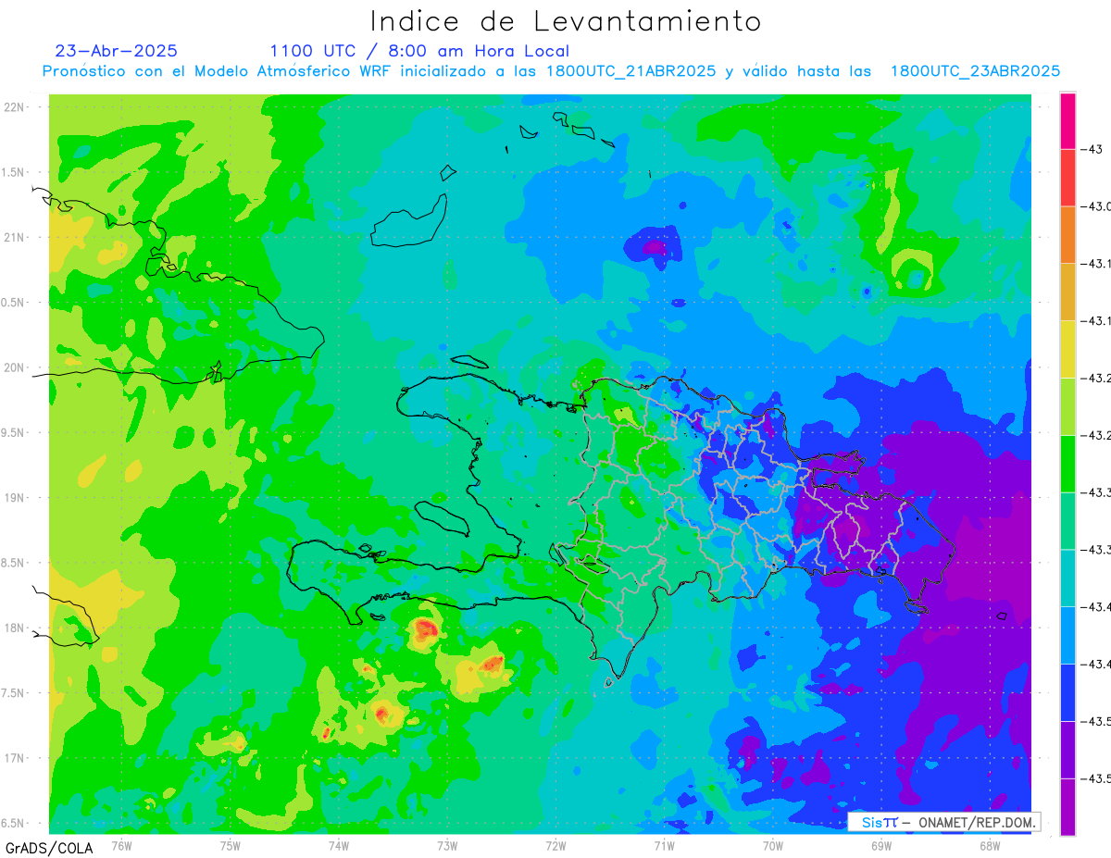Select the yellow-green colorbar swatch

pyautogui.click(x=1067, y=406)
